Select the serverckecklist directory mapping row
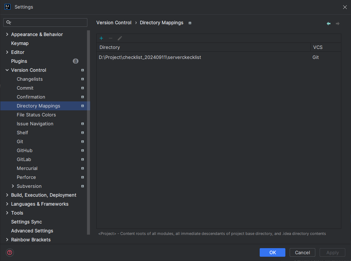This screenshot has width=351, height=261. coord(219,57)
